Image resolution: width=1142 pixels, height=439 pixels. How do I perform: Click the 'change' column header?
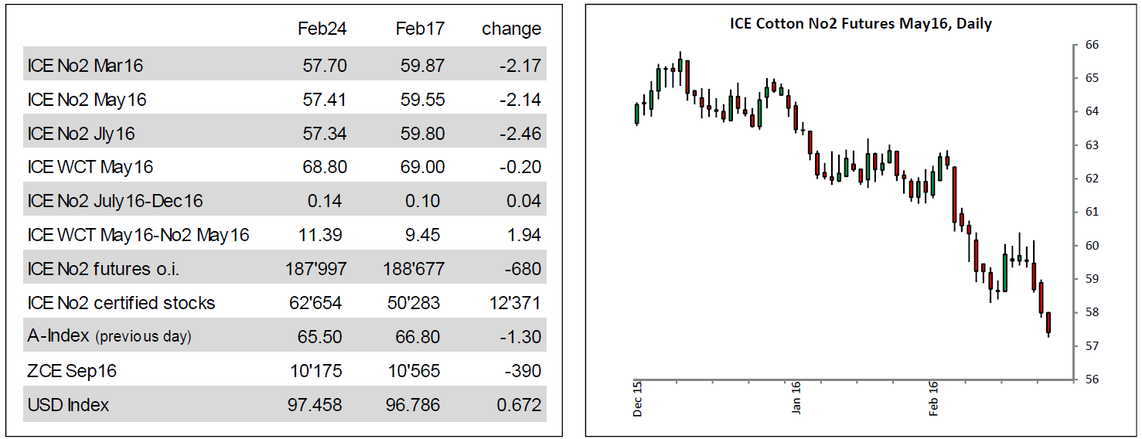pos(512,29)
